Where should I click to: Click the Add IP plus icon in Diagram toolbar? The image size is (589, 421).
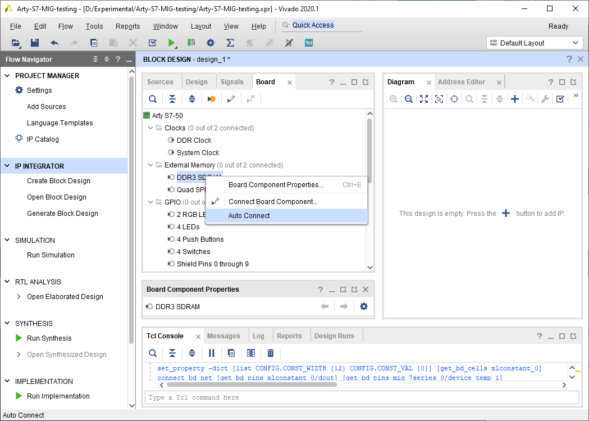pyautogui.click(x=515, y=99)
